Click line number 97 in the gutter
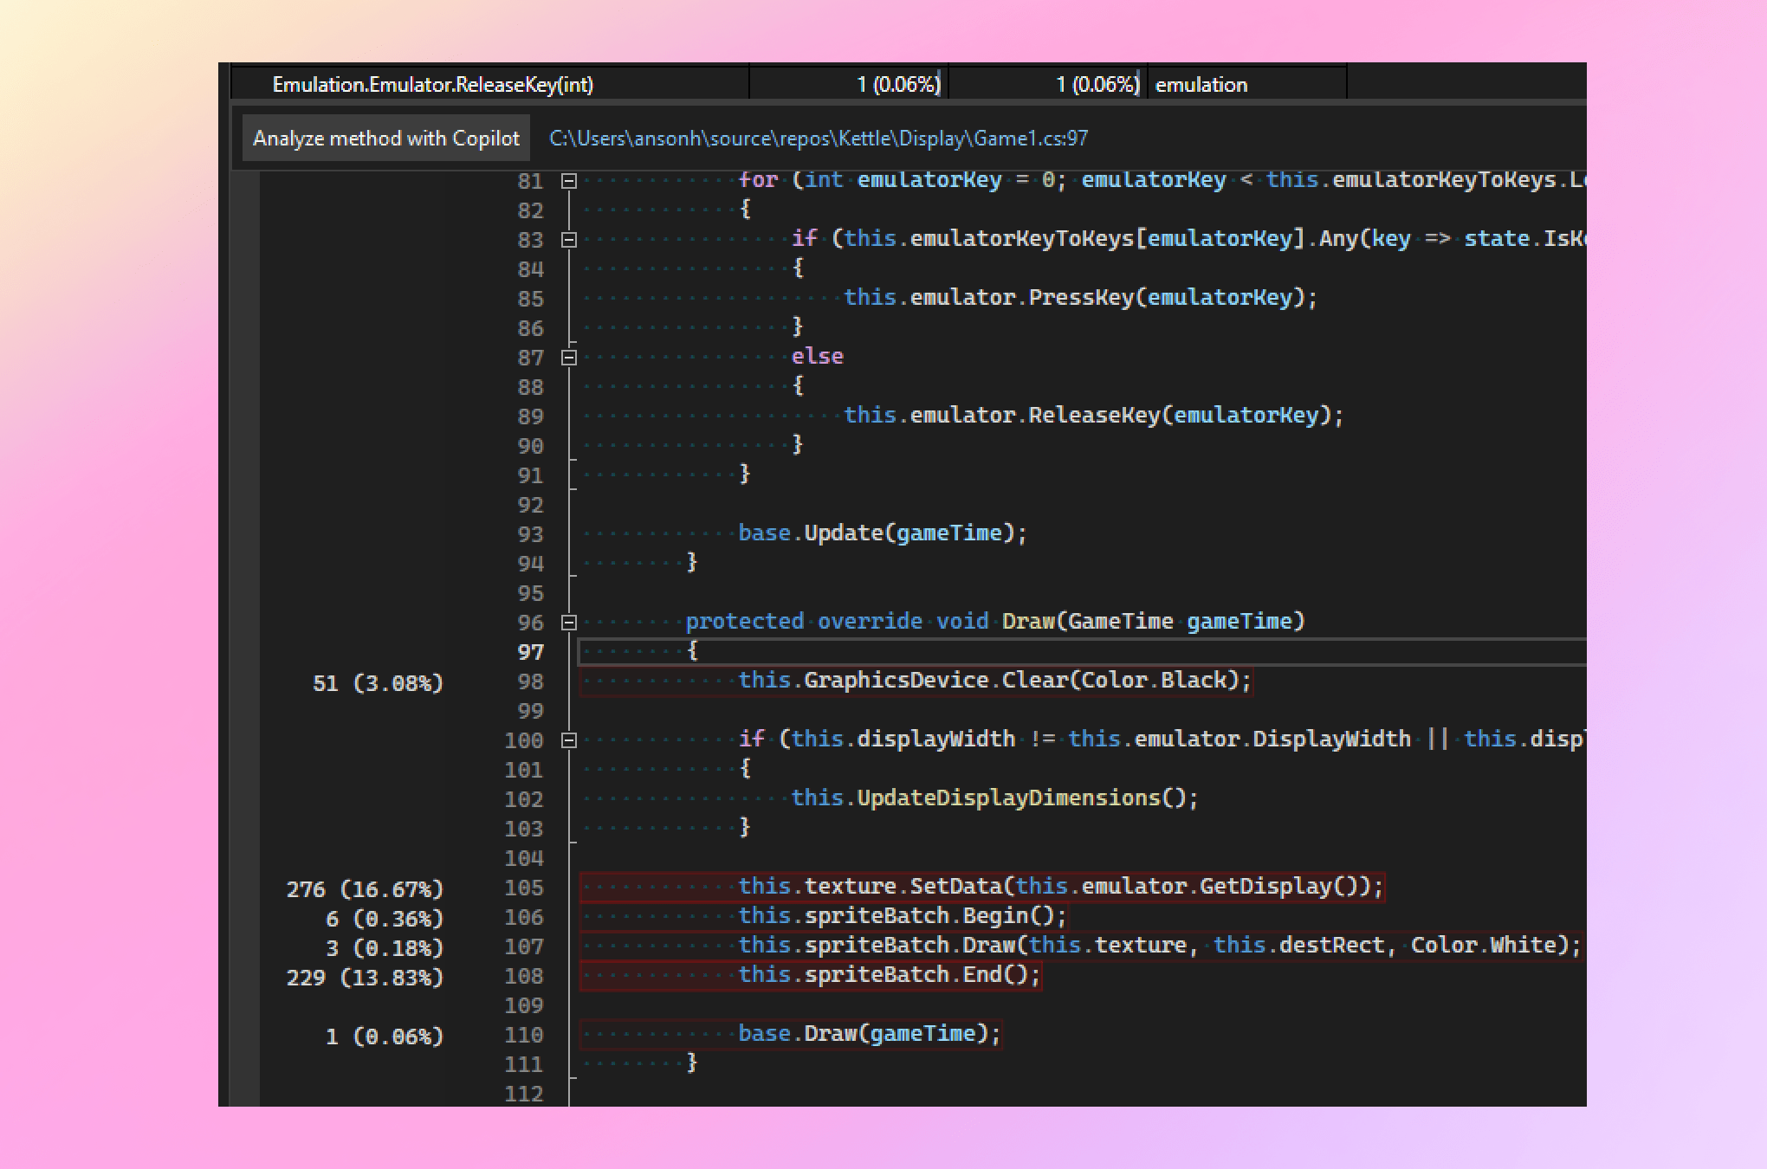The height and width of the screenshot is (1169, 1767). point(530,650)
